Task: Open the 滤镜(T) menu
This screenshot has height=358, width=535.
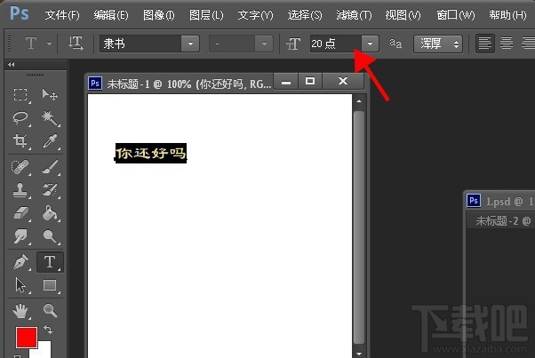Action: coord(354,15)
